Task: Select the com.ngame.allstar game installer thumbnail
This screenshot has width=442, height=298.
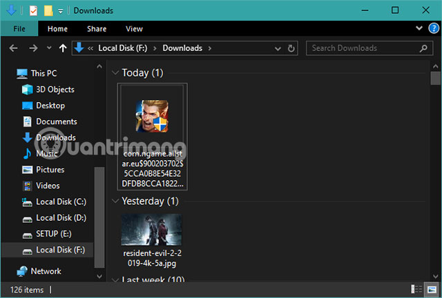Action: (152, 116)
